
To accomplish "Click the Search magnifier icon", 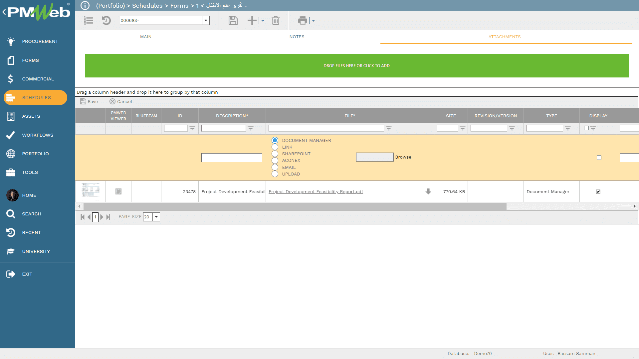I will (11, 214).
